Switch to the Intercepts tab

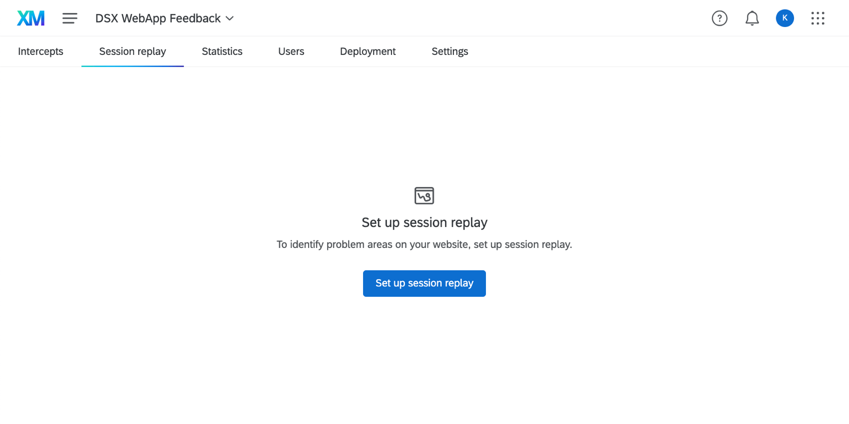click(x=40, y=51)
